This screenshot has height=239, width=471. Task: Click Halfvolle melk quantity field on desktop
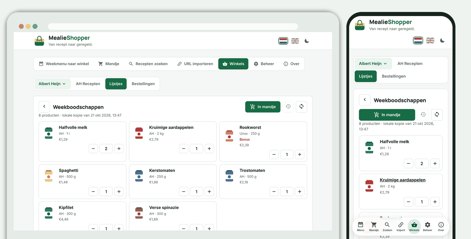point(106,149)
